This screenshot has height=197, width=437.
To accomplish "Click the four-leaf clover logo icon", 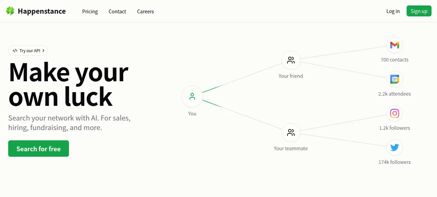I will [x=10, y=11].
